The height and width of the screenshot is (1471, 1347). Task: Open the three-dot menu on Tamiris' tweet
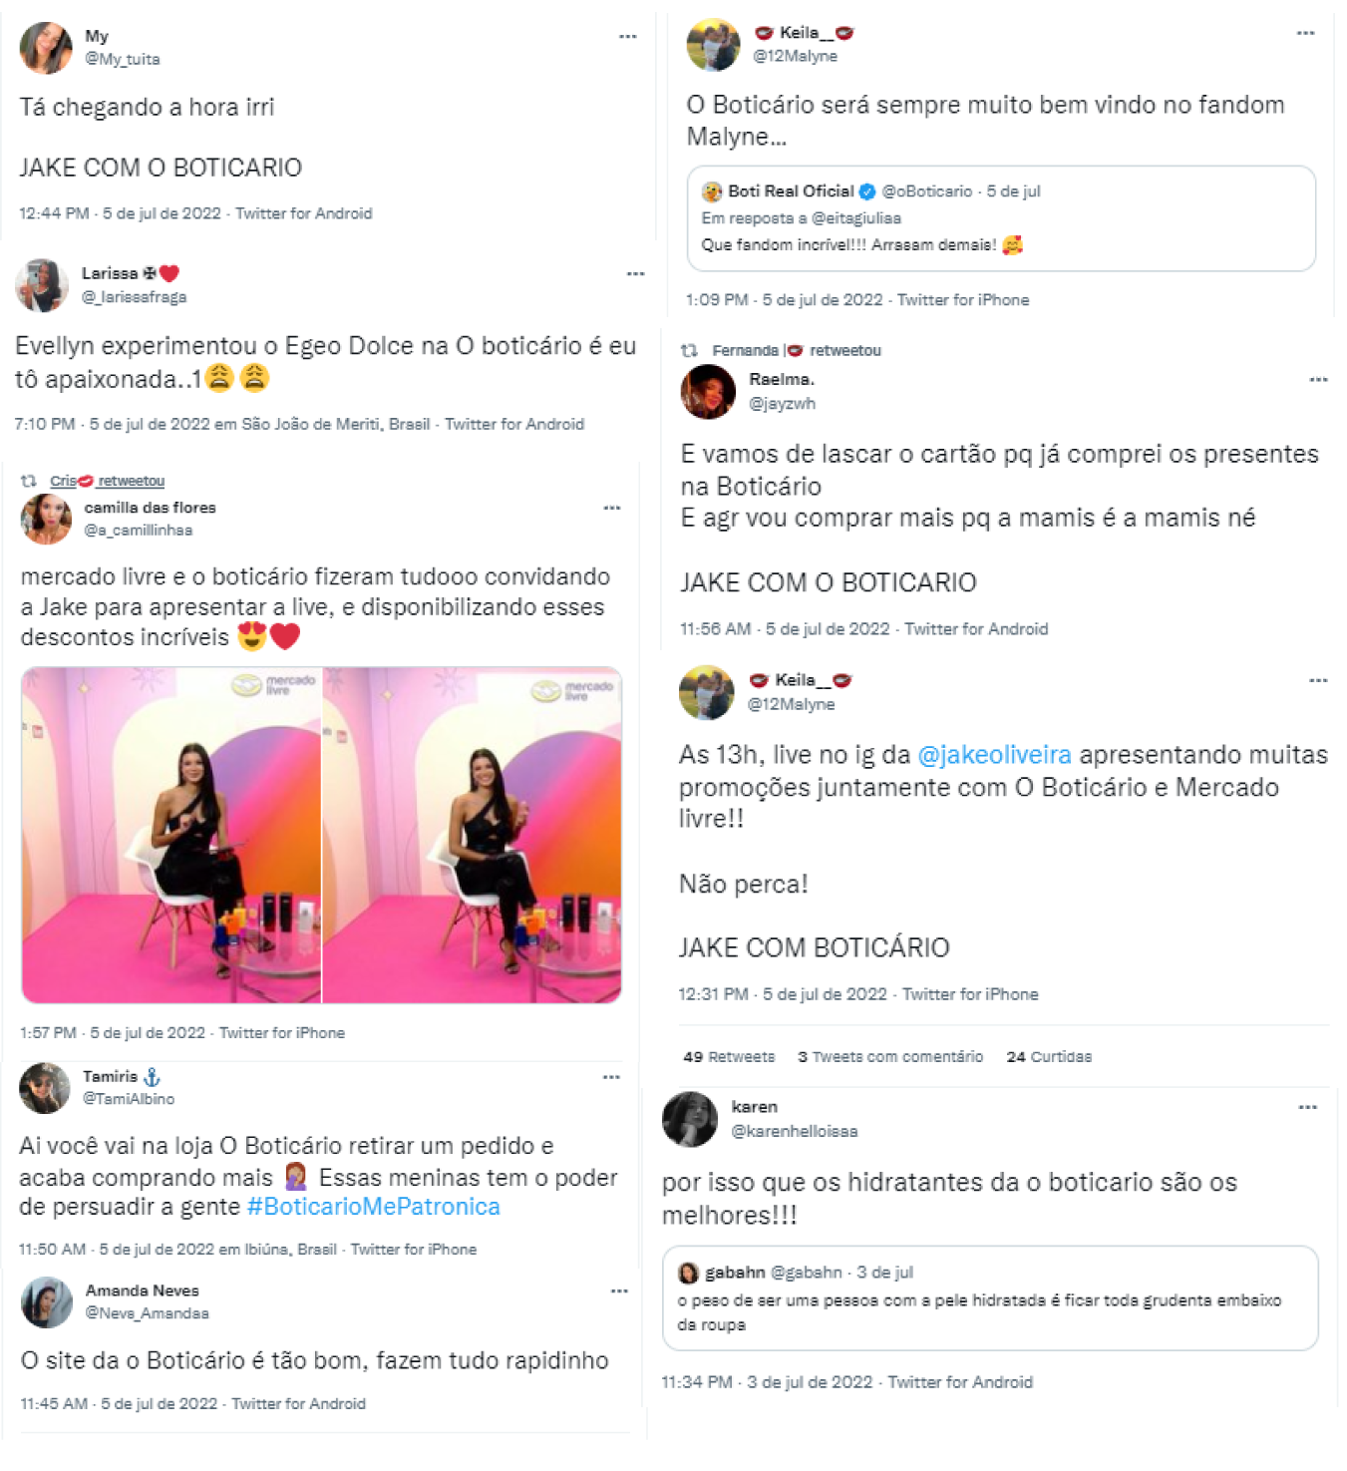click(611, 1077)
